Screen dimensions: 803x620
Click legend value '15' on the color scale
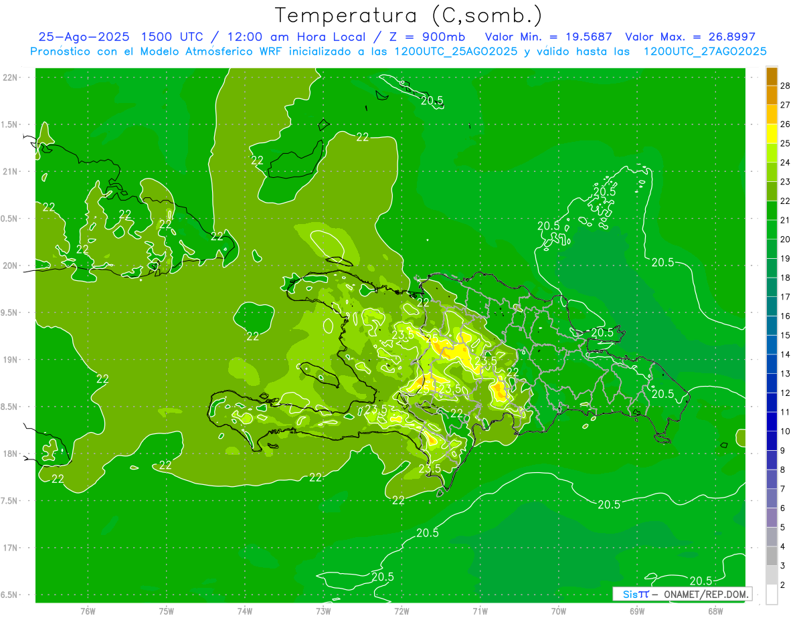(x=785, y=335)
